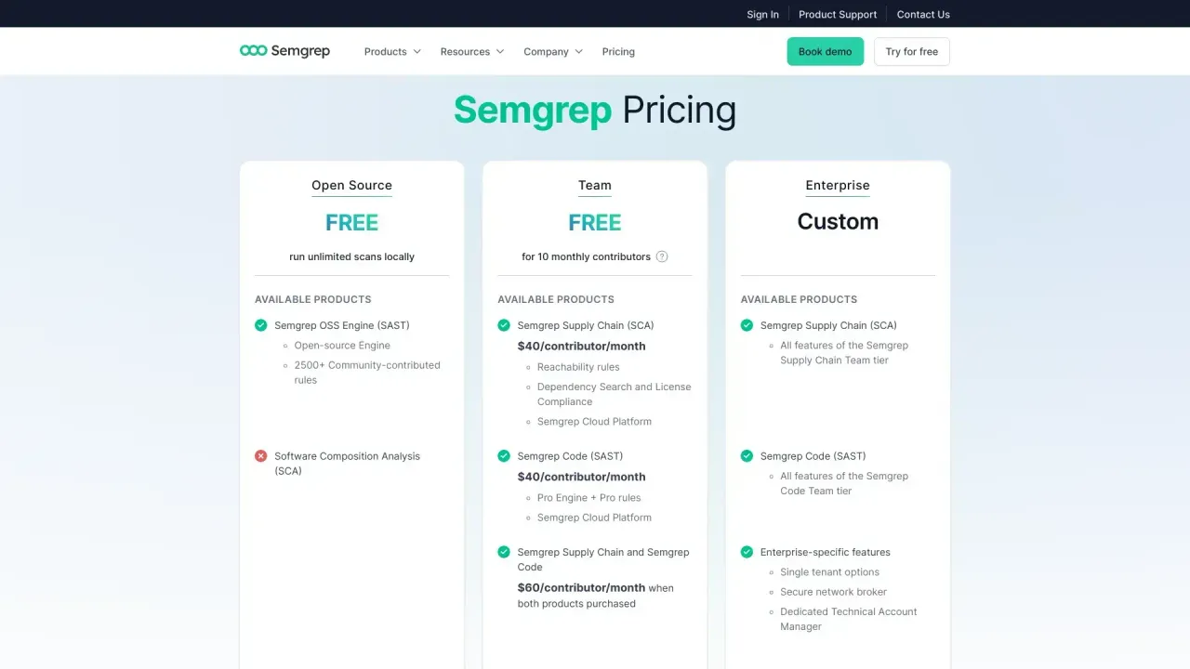Click 'Enterprise-specific features' label

[x=826, y=552]
